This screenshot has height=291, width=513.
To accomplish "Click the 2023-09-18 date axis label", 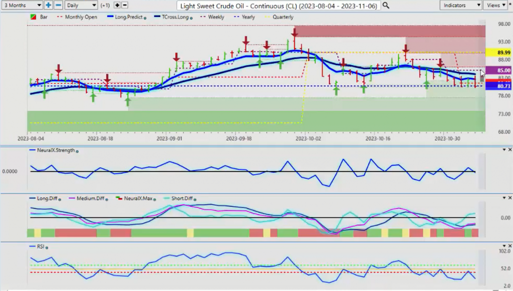I will [239, 138].
